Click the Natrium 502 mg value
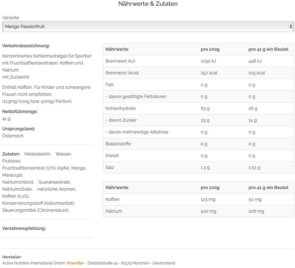Viewport: 295px width, 268px height. point(208,211)
